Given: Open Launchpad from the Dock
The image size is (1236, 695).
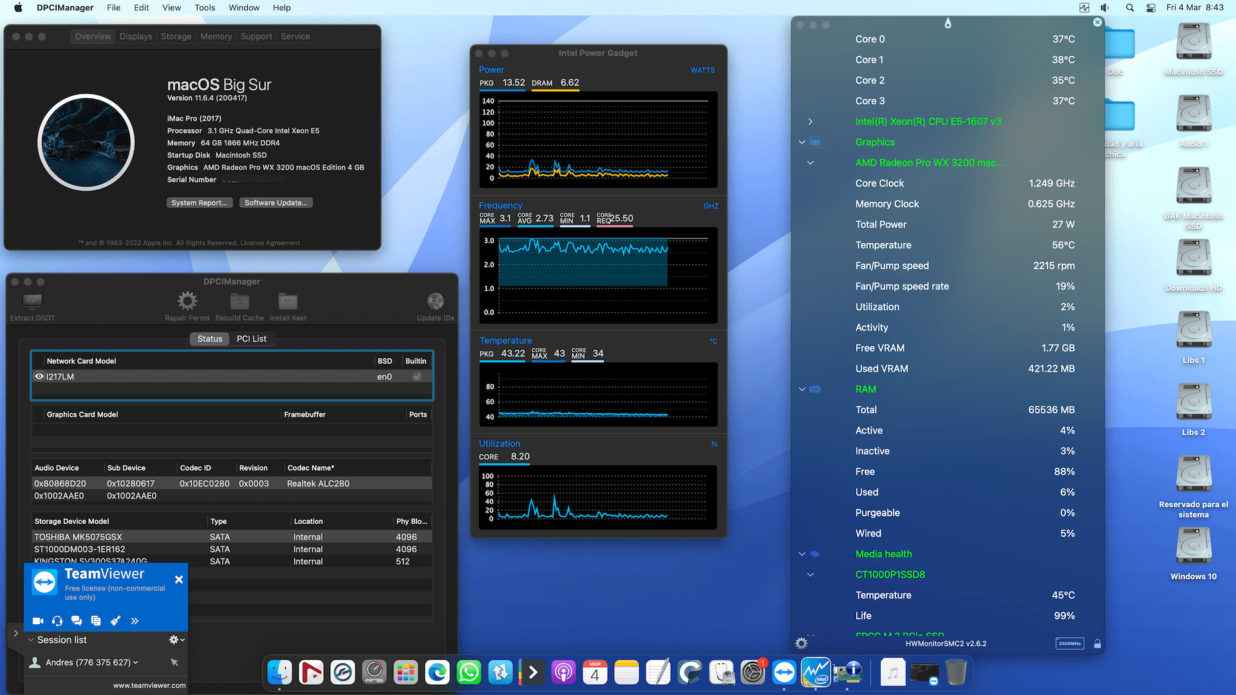Looking at the screenshot, I should 406,673.
